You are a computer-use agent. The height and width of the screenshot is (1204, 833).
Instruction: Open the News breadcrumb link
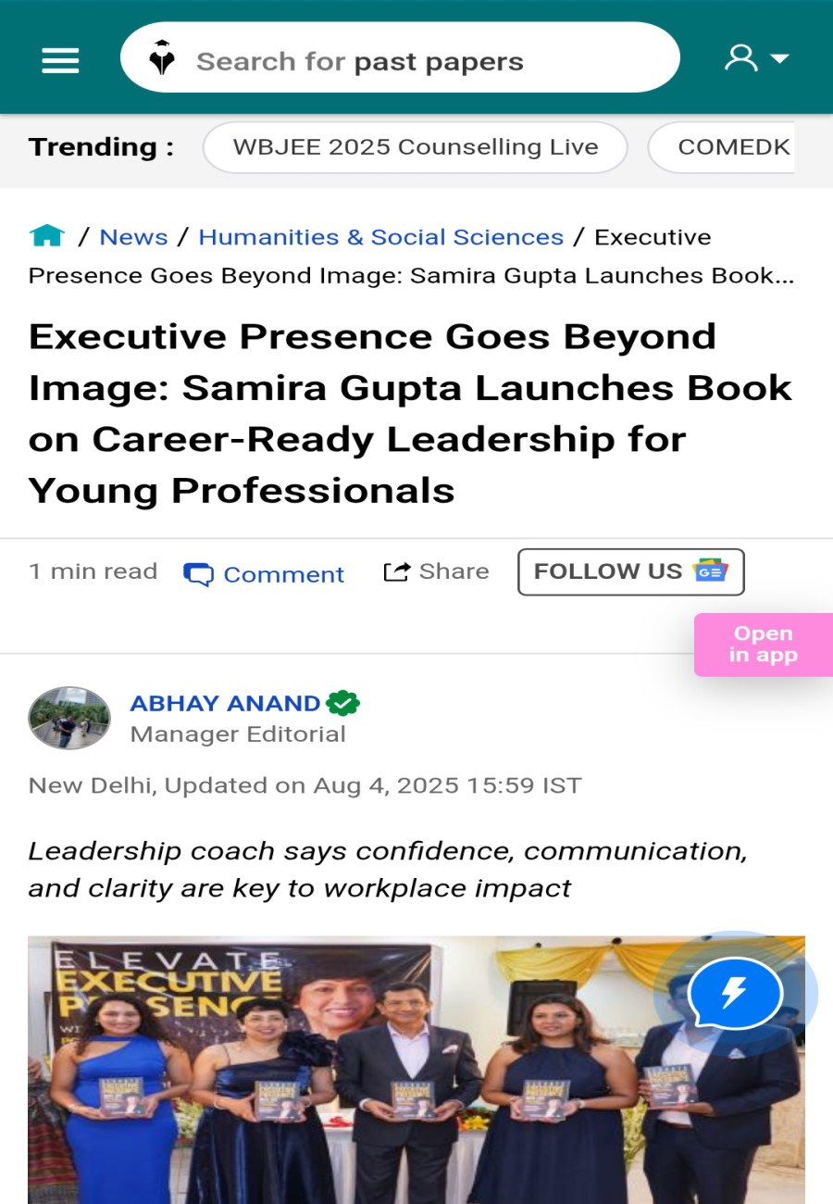(133, 237)
